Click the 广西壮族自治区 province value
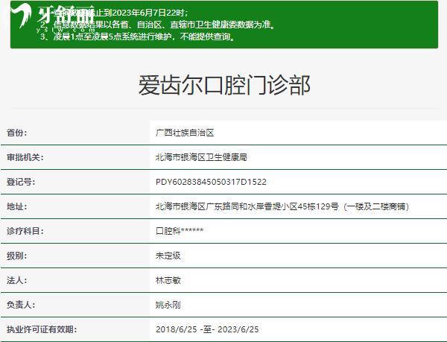 point(185,133)
